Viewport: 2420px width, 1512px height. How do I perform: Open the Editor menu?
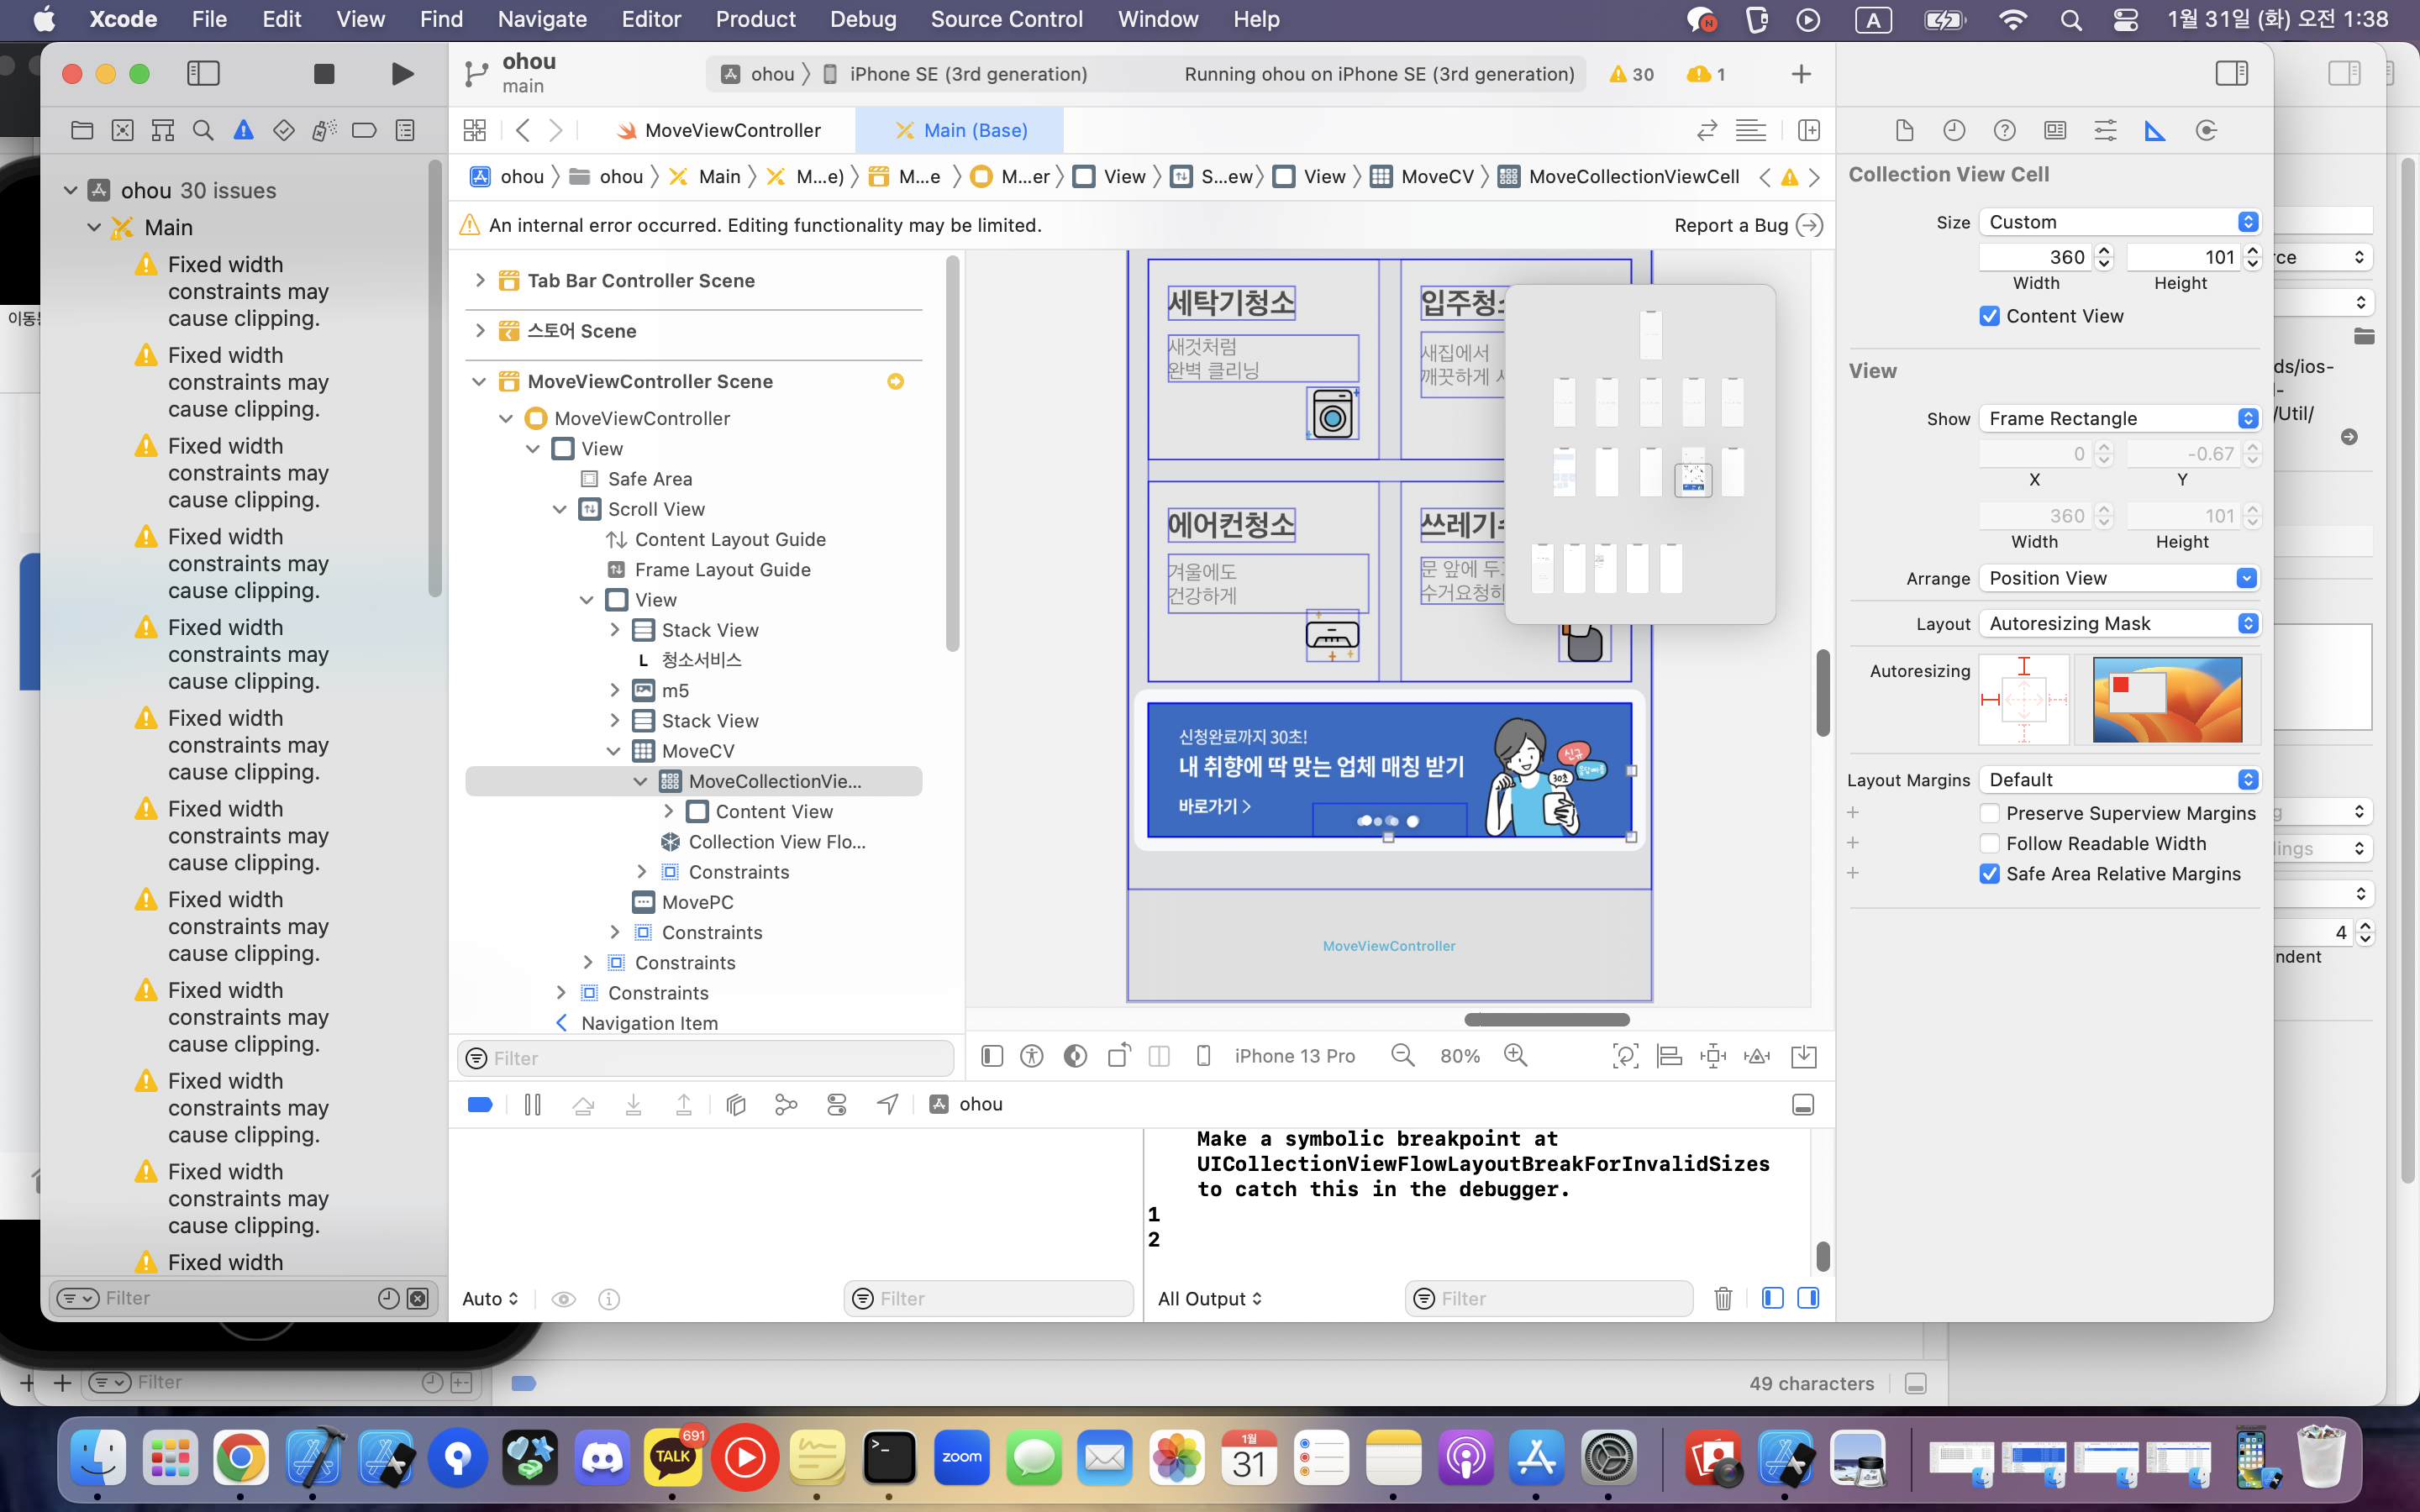[x=650, y=19]
